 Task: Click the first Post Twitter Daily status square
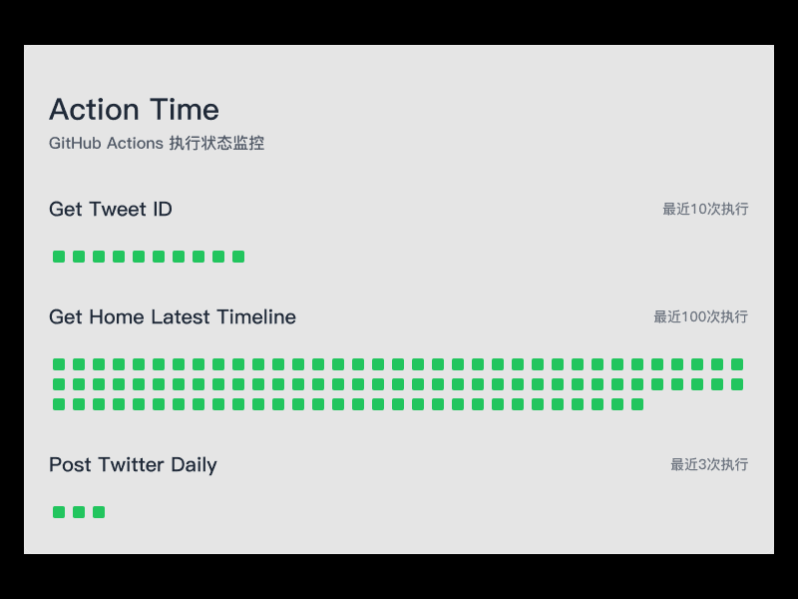(59, 512)
